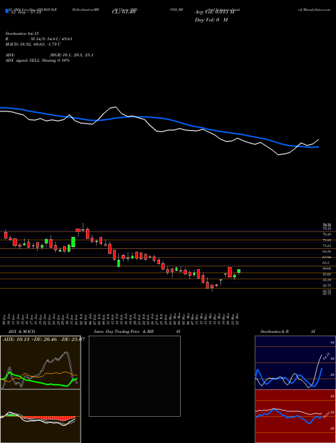This screenshot has width=336, height=443.
Task: Click 'ADX signal: SELL Slowing @ 10%' text
Action: [38, 60]
